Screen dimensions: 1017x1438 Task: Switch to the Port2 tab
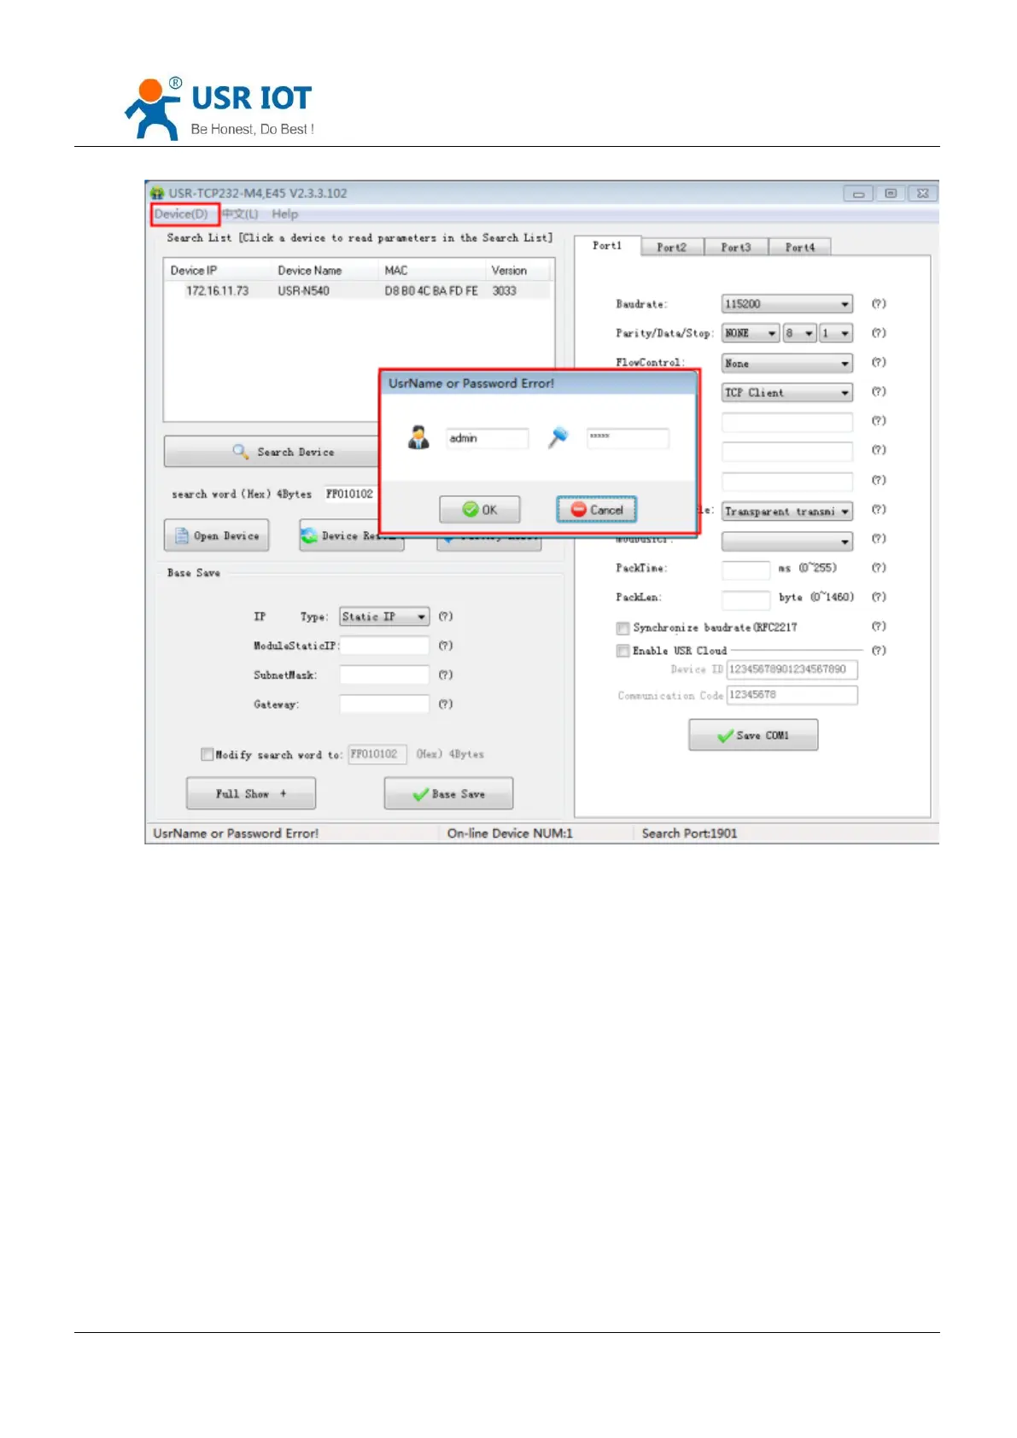point(671,248)
